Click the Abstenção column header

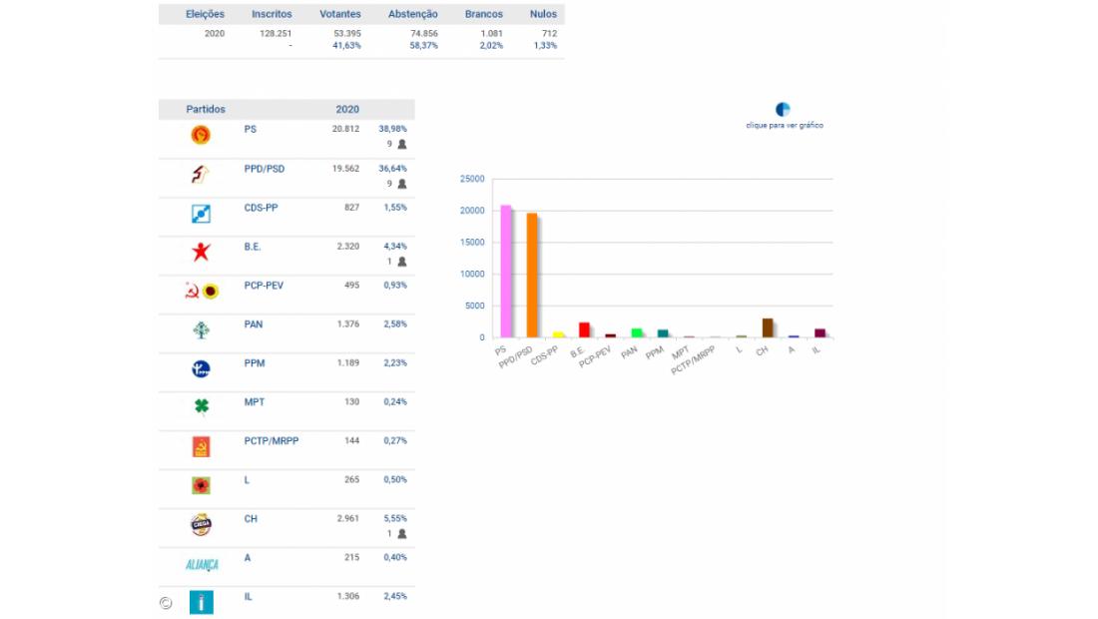click(x=413, y=14)
